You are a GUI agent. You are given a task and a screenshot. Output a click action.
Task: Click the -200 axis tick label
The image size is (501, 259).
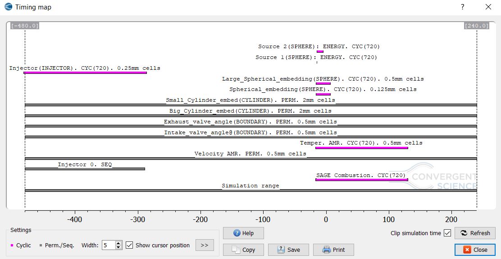(200, 220)
